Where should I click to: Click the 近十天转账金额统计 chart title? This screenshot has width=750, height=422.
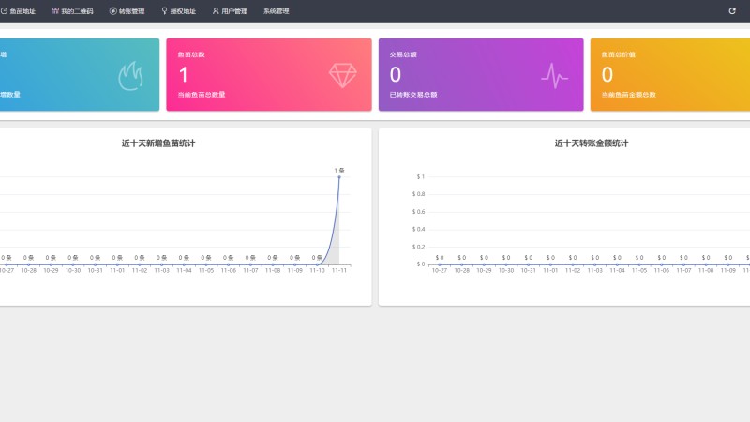click(592, 143)
